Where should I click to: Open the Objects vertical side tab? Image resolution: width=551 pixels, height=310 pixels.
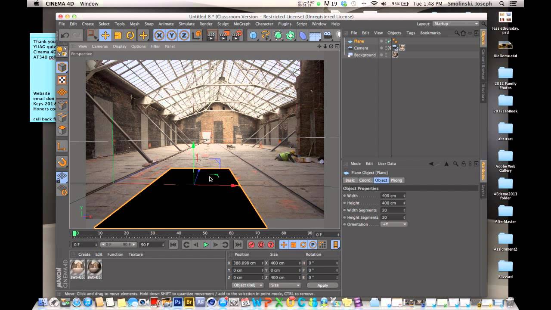tap(483, 38)
